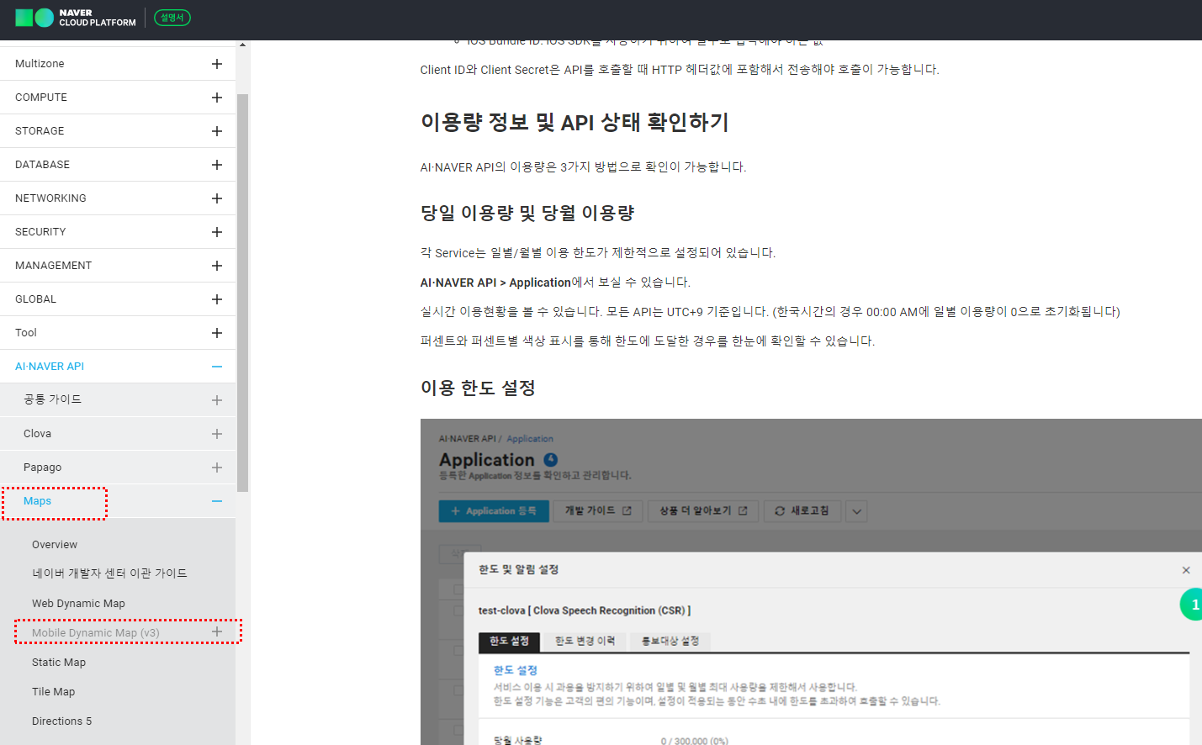Image resolution: width=1202 pixels, height=745 pixels.
Task: Open the Web Dynamic Map page
Action: 78,604
